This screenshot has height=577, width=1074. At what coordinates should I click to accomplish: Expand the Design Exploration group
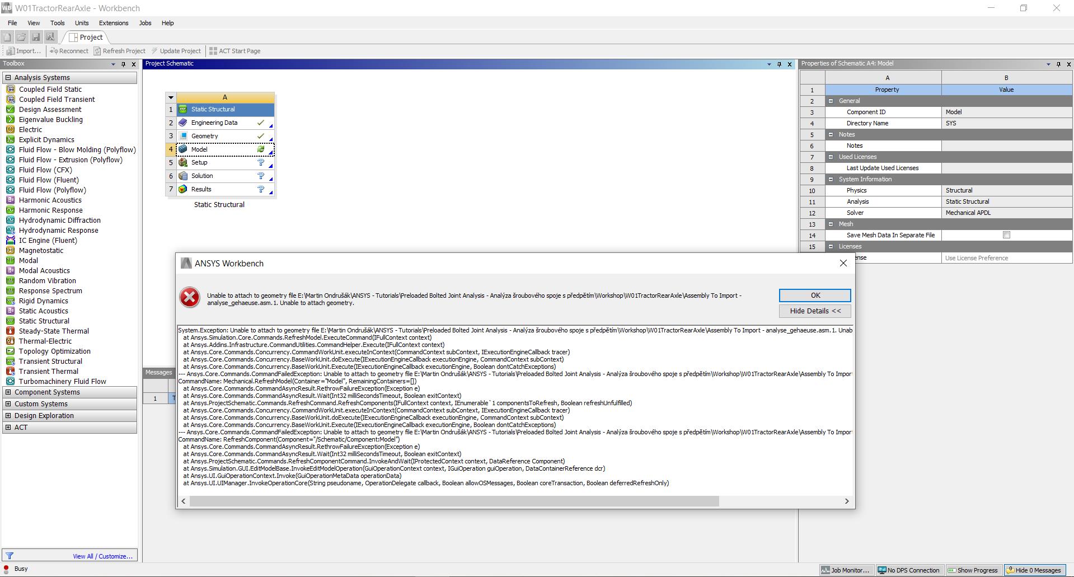point(8,416)
